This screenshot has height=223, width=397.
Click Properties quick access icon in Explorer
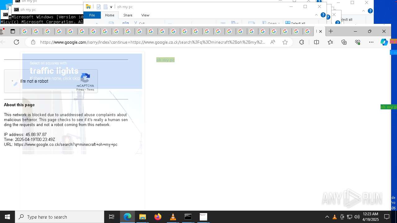coord(99,7)
